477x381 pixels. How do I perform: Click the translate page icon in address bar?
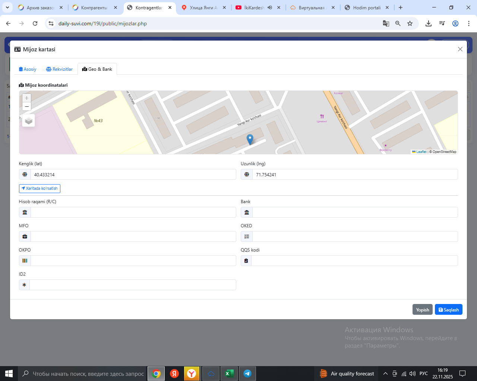tap(386, 23)
